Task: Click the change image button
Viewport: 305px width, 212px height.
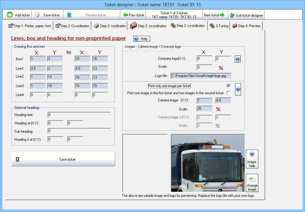Action: click(252, 183)
